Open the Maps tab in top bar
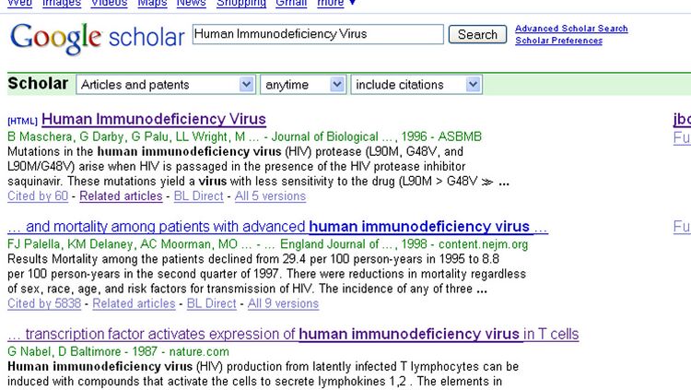Viewport: 691px width, 390px height. (x=152, y=4)
